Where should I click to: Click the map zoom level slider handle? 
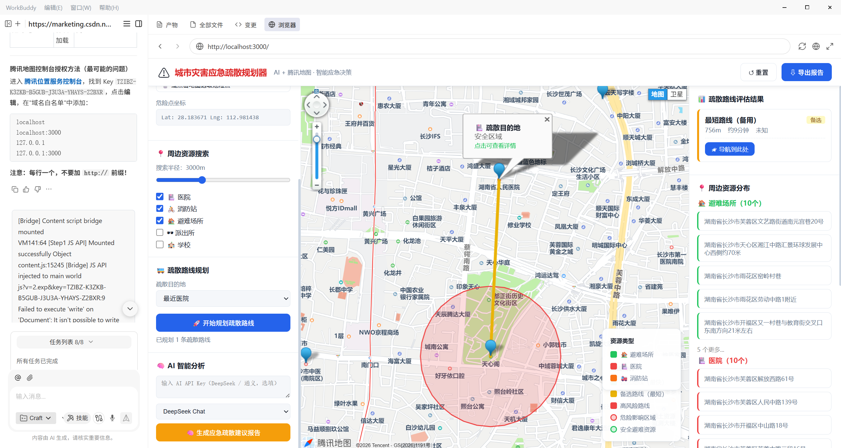[317, 139]
